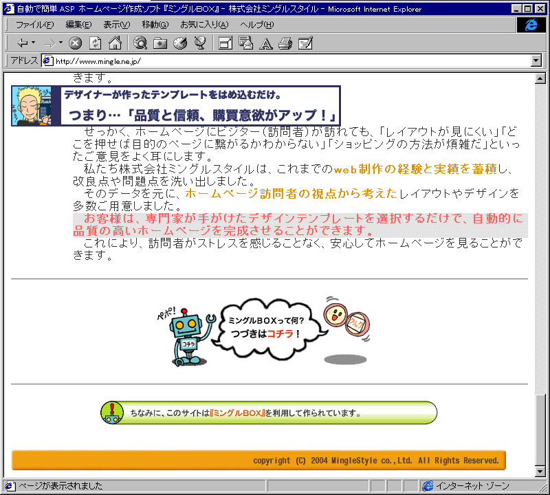Open the ヘルプ(H) menu
550x495 pixels.
click(256, 25)
